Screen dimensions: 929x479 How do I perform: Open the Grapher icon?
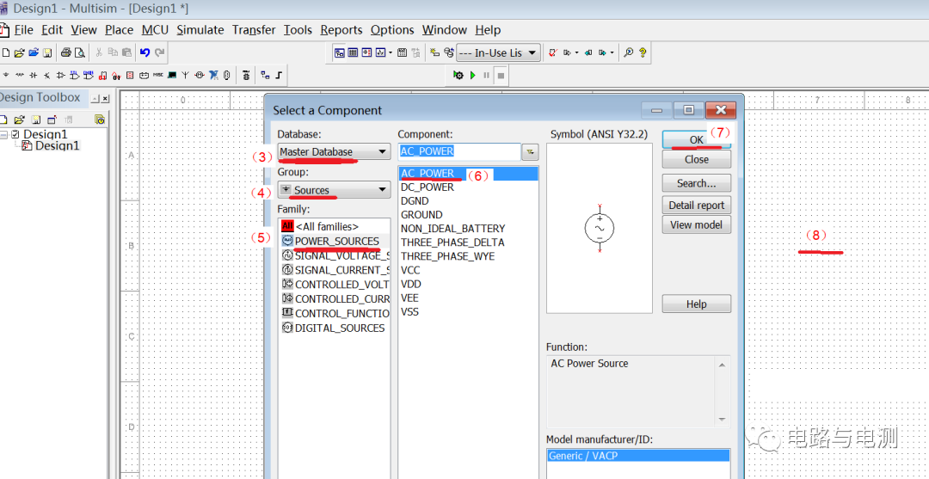[x=380, y=52]
